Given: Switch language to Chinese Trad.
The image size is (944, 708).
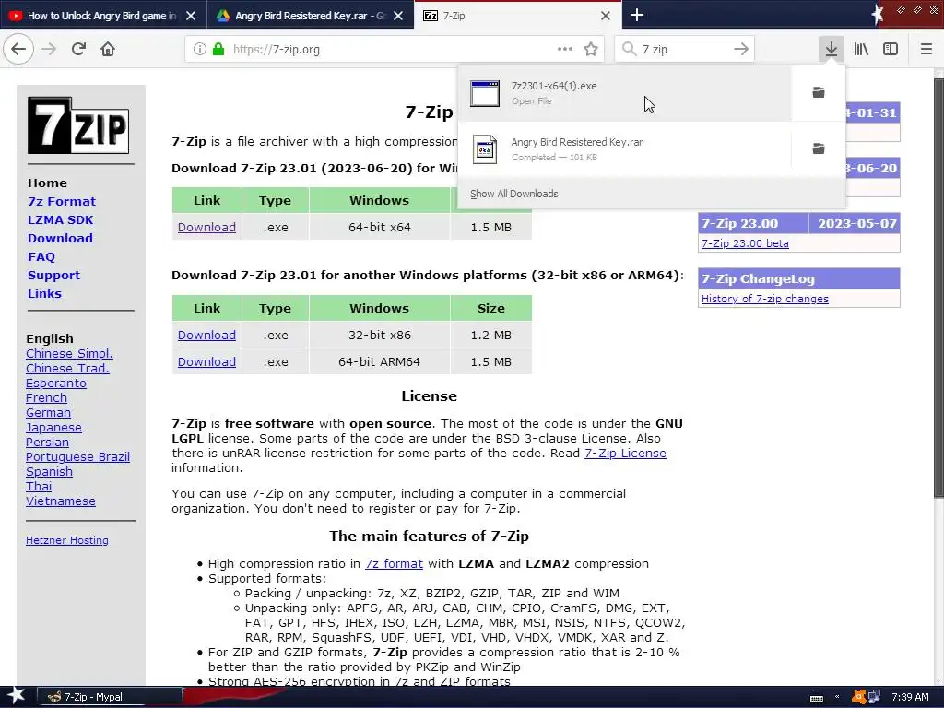Looking at the screenshot, I should coord(67,369).
